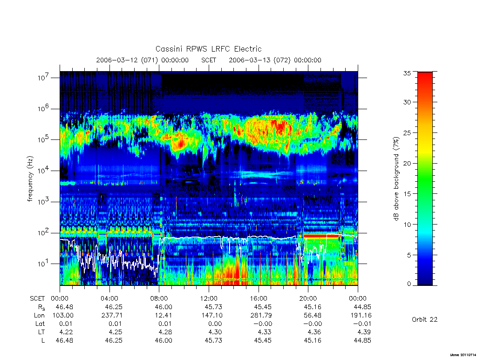The image size is (477, 357).
Task: Click the "LT" row label
Action: [x=41, y=332]
